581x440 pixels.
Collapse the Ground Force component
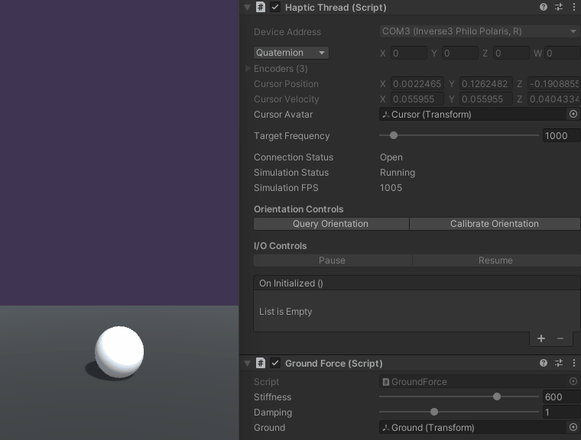247,363
